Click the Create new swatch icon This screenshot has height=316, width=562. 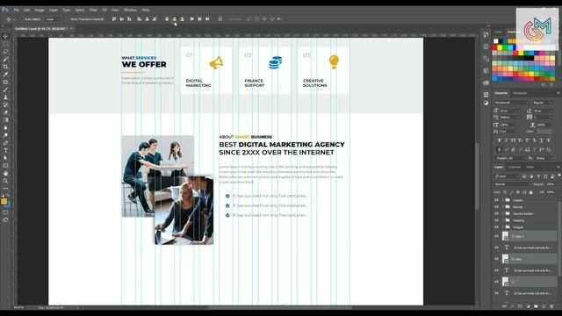(544, 84)
